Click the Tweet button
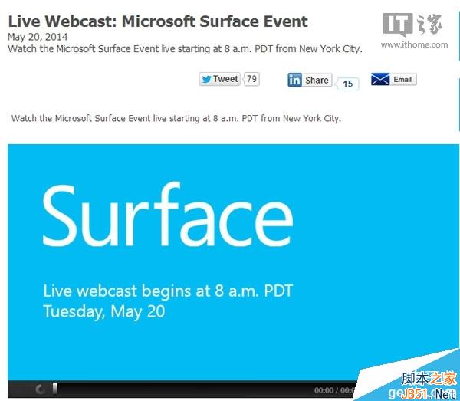Image resolution: width=460 pixels, height=401 pixels. 225,79
